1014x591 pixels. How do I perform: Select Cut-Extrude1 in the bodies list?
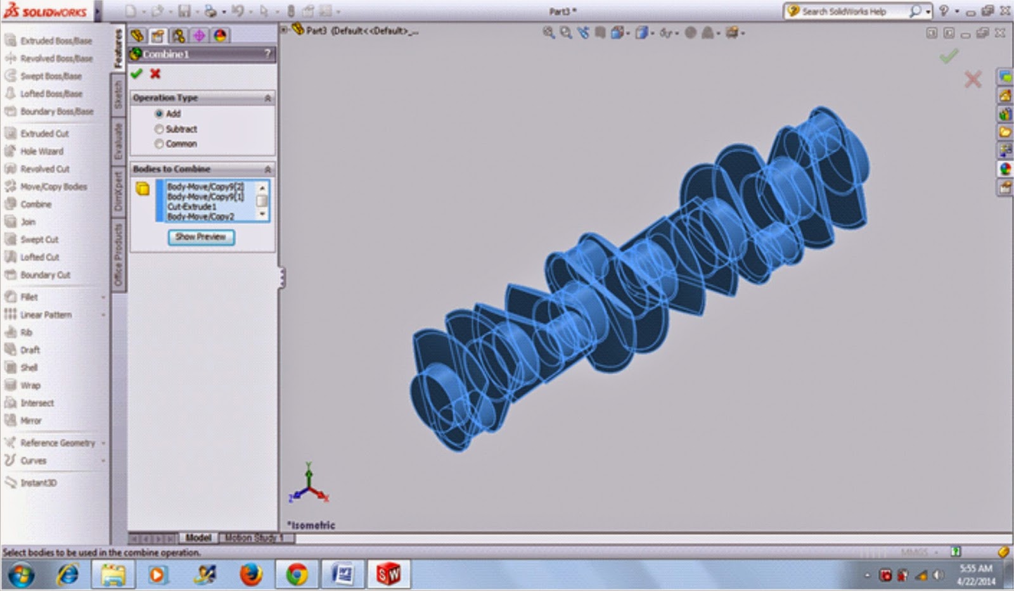click(192, 207)
